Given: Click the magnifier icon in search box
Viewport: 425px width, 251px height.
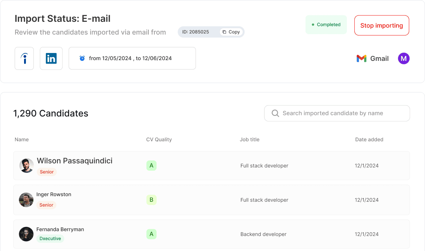Looking at the screenshot, I should [x=275, y=113].
